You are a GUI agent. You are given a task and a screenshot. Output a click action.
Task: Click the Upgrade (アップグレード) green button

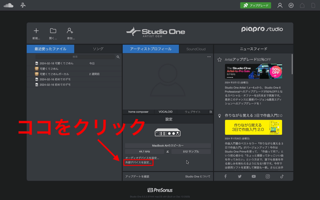coord(256,5)
